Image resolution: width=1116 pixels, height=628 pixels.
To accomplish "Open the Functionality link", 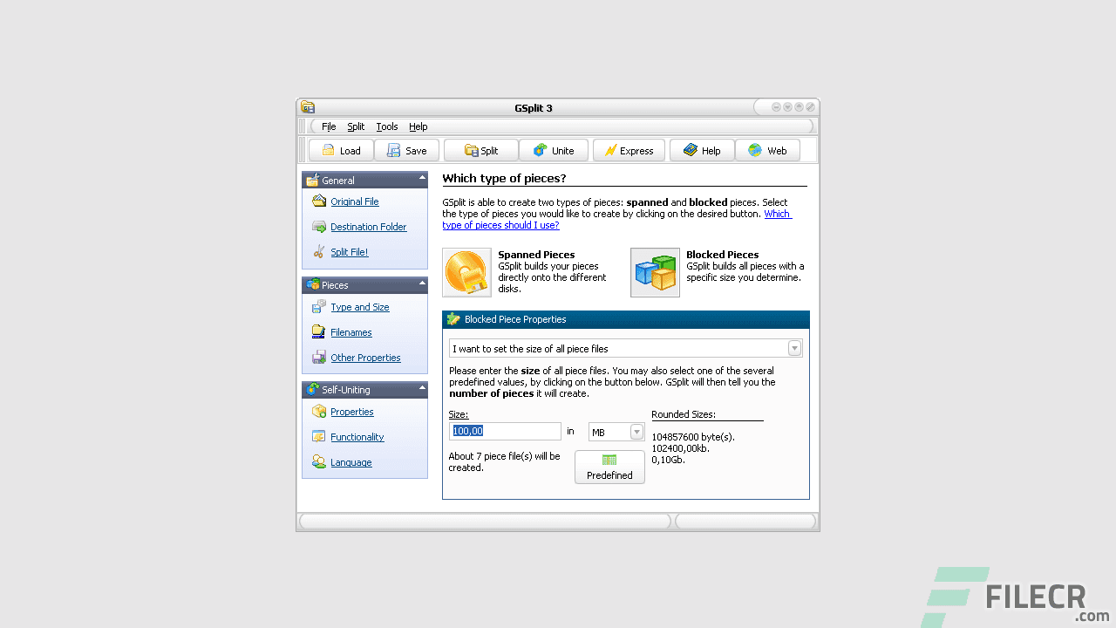I will (357, 437).
